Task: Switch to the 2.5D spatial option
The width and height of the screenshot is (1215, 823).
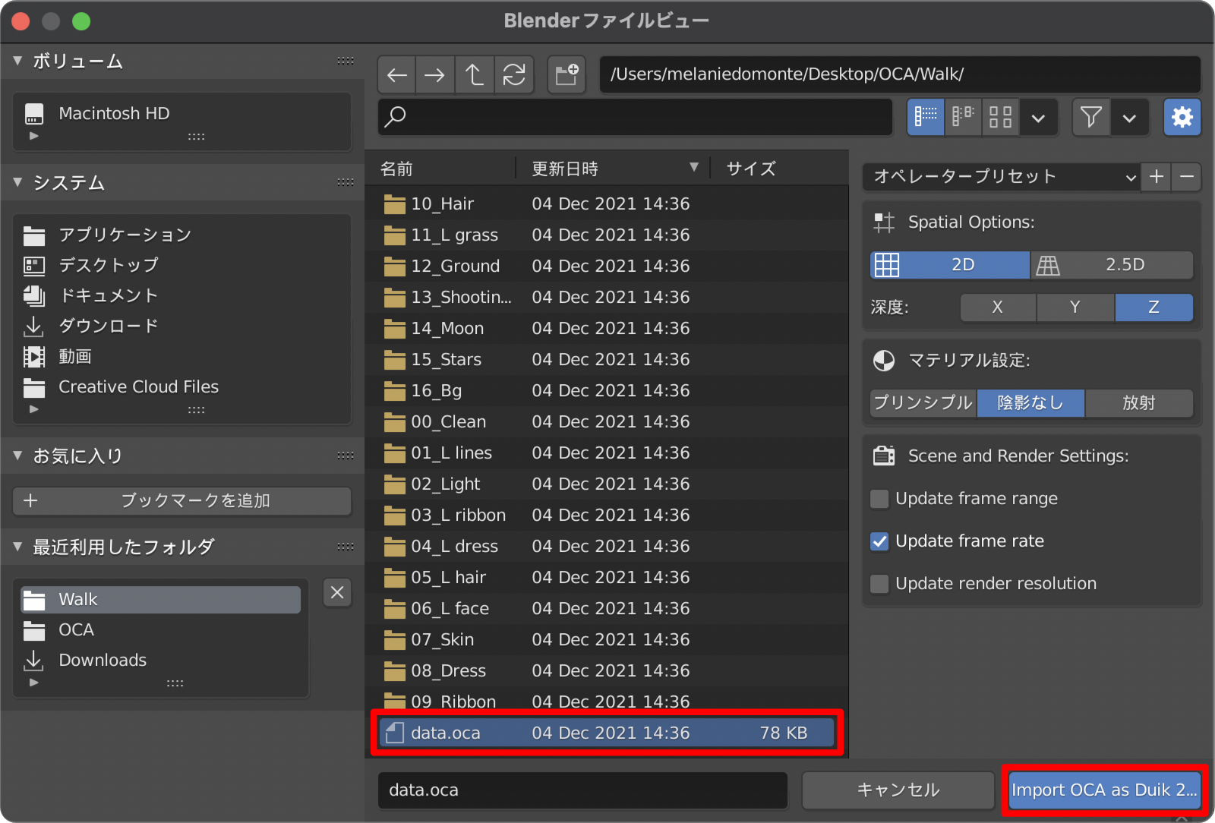Action: pos(1112,265)
